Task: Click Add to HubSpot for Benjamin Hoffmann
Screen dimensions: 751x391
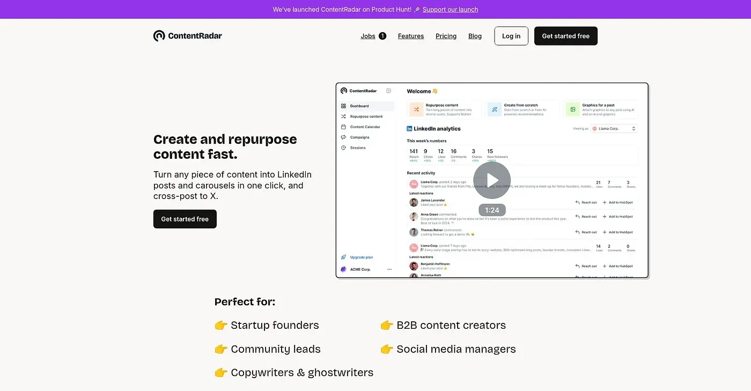Action: click(617, 266)
